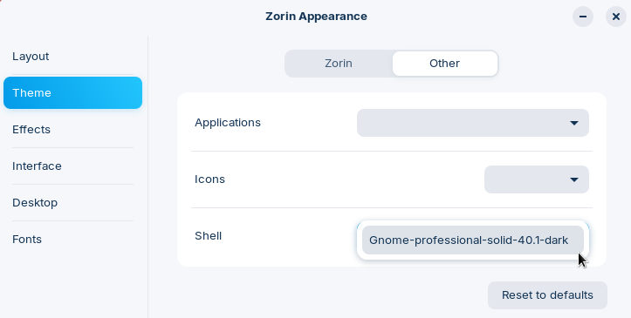This screenshot has width=631, height=318.
Task: Click the Applications row label
Action: click(x=228, y=123)
